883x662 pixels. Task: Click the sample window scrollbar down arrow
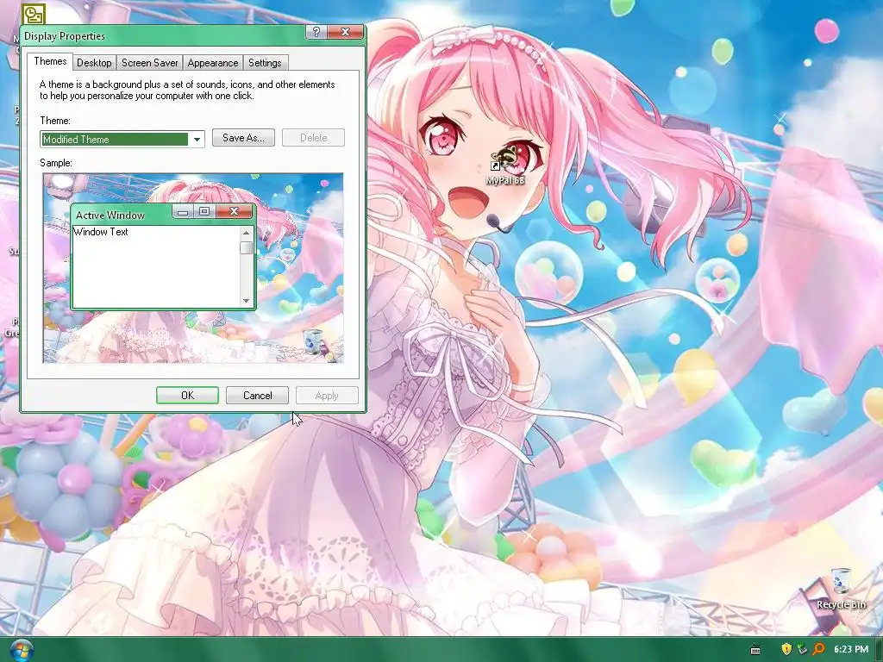(x=246, y=301)
